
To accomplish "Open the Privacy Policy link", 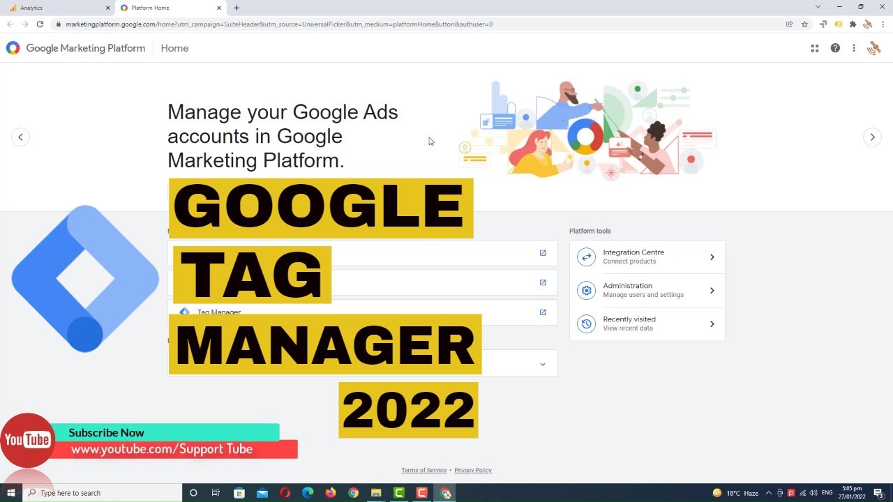I will pos(473,470).
